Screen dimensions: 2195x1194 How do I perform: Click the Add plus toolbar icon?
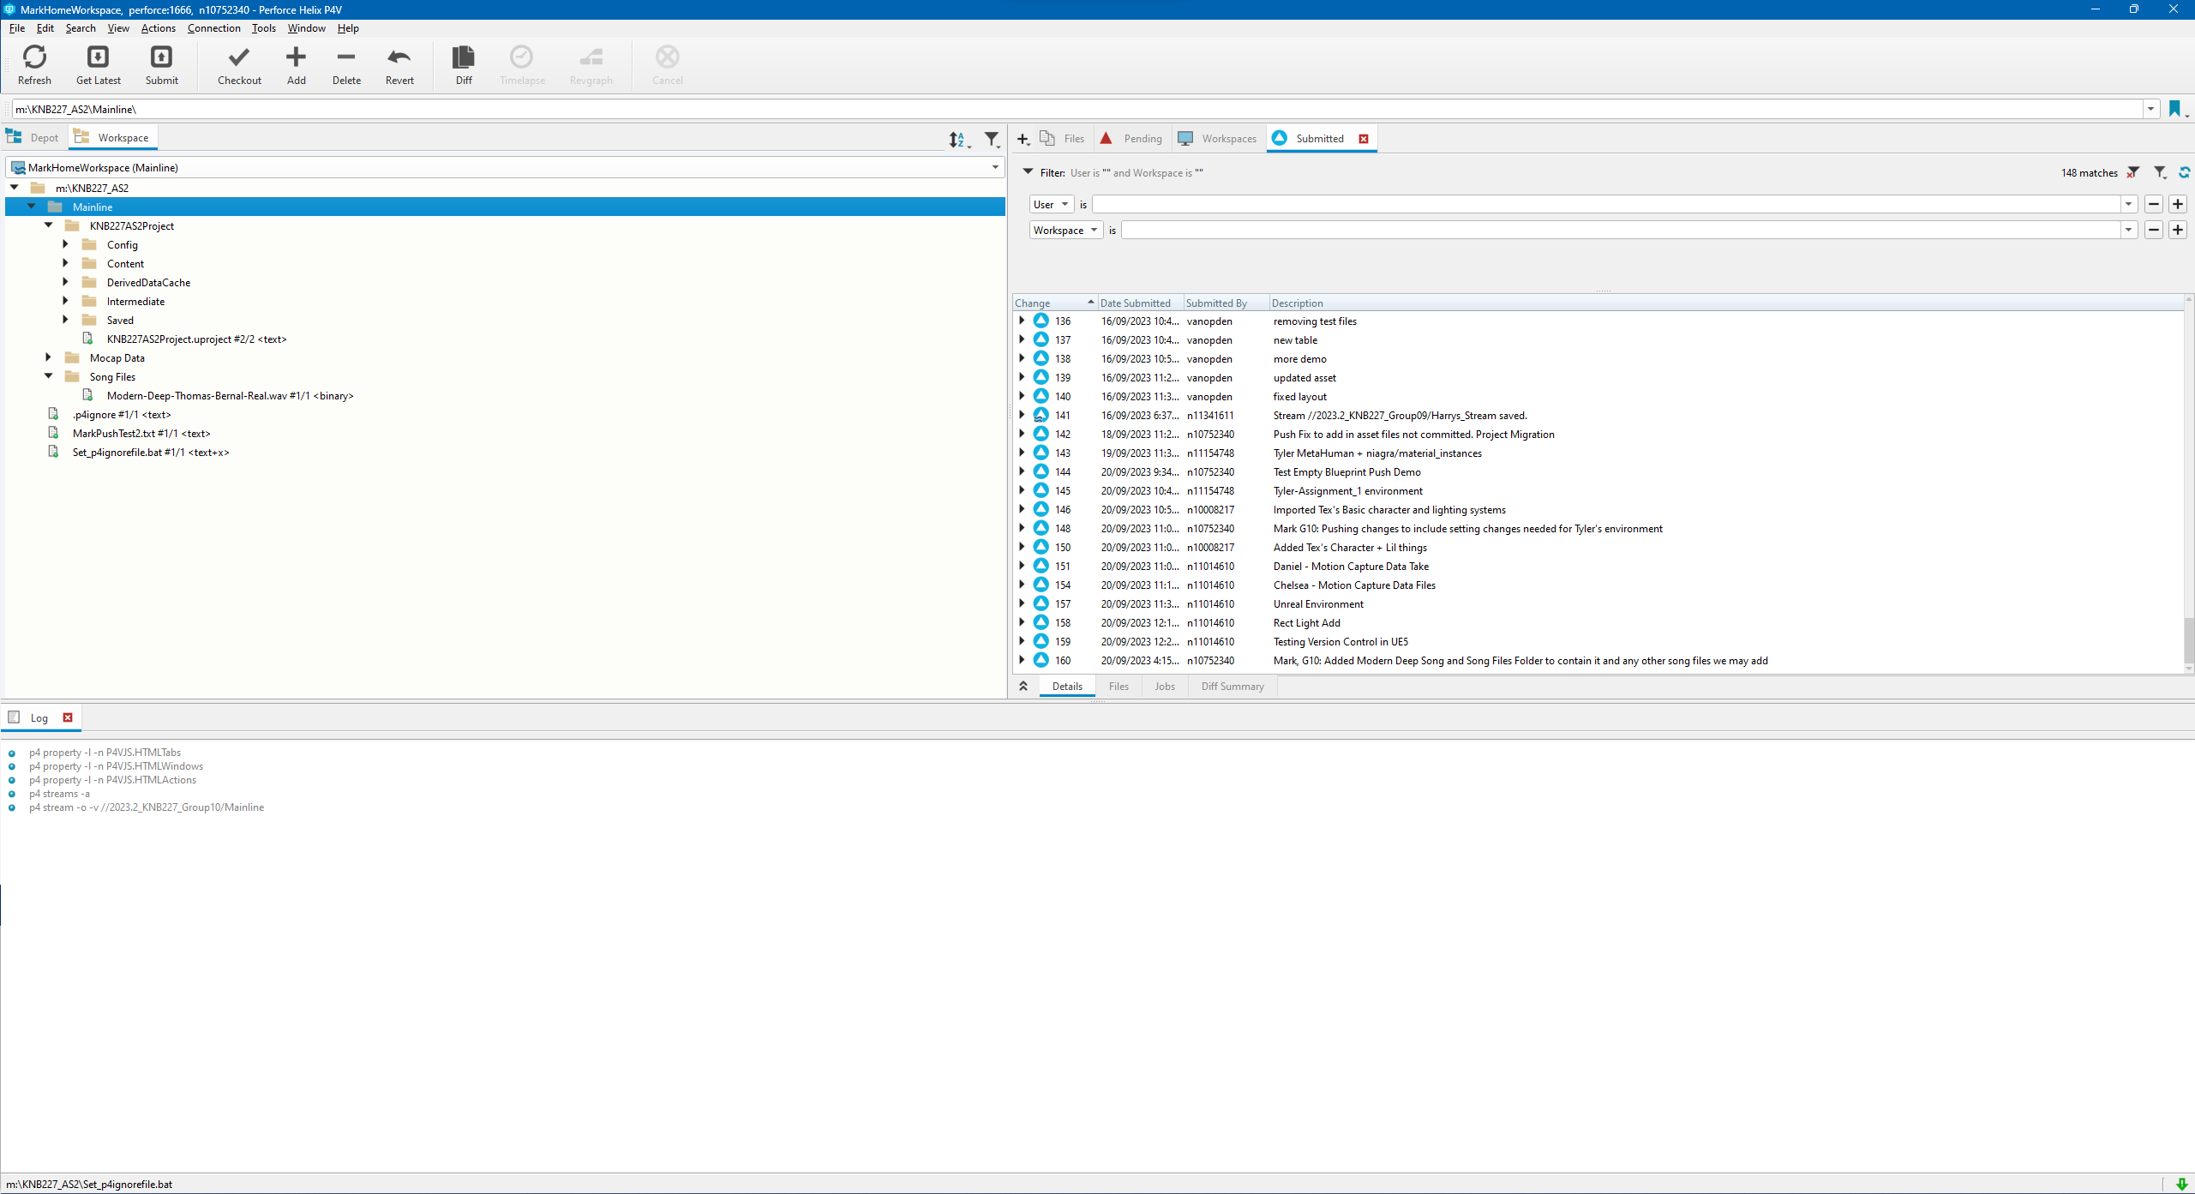297,57
